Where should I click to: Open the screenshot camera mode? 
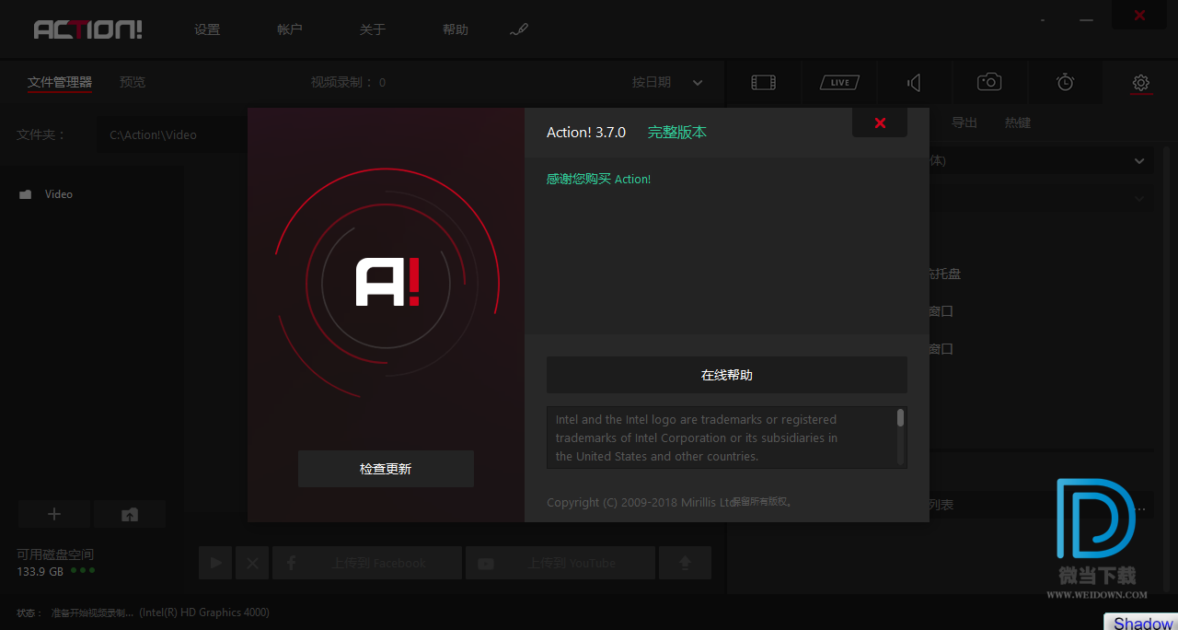[x=989, y=82]
